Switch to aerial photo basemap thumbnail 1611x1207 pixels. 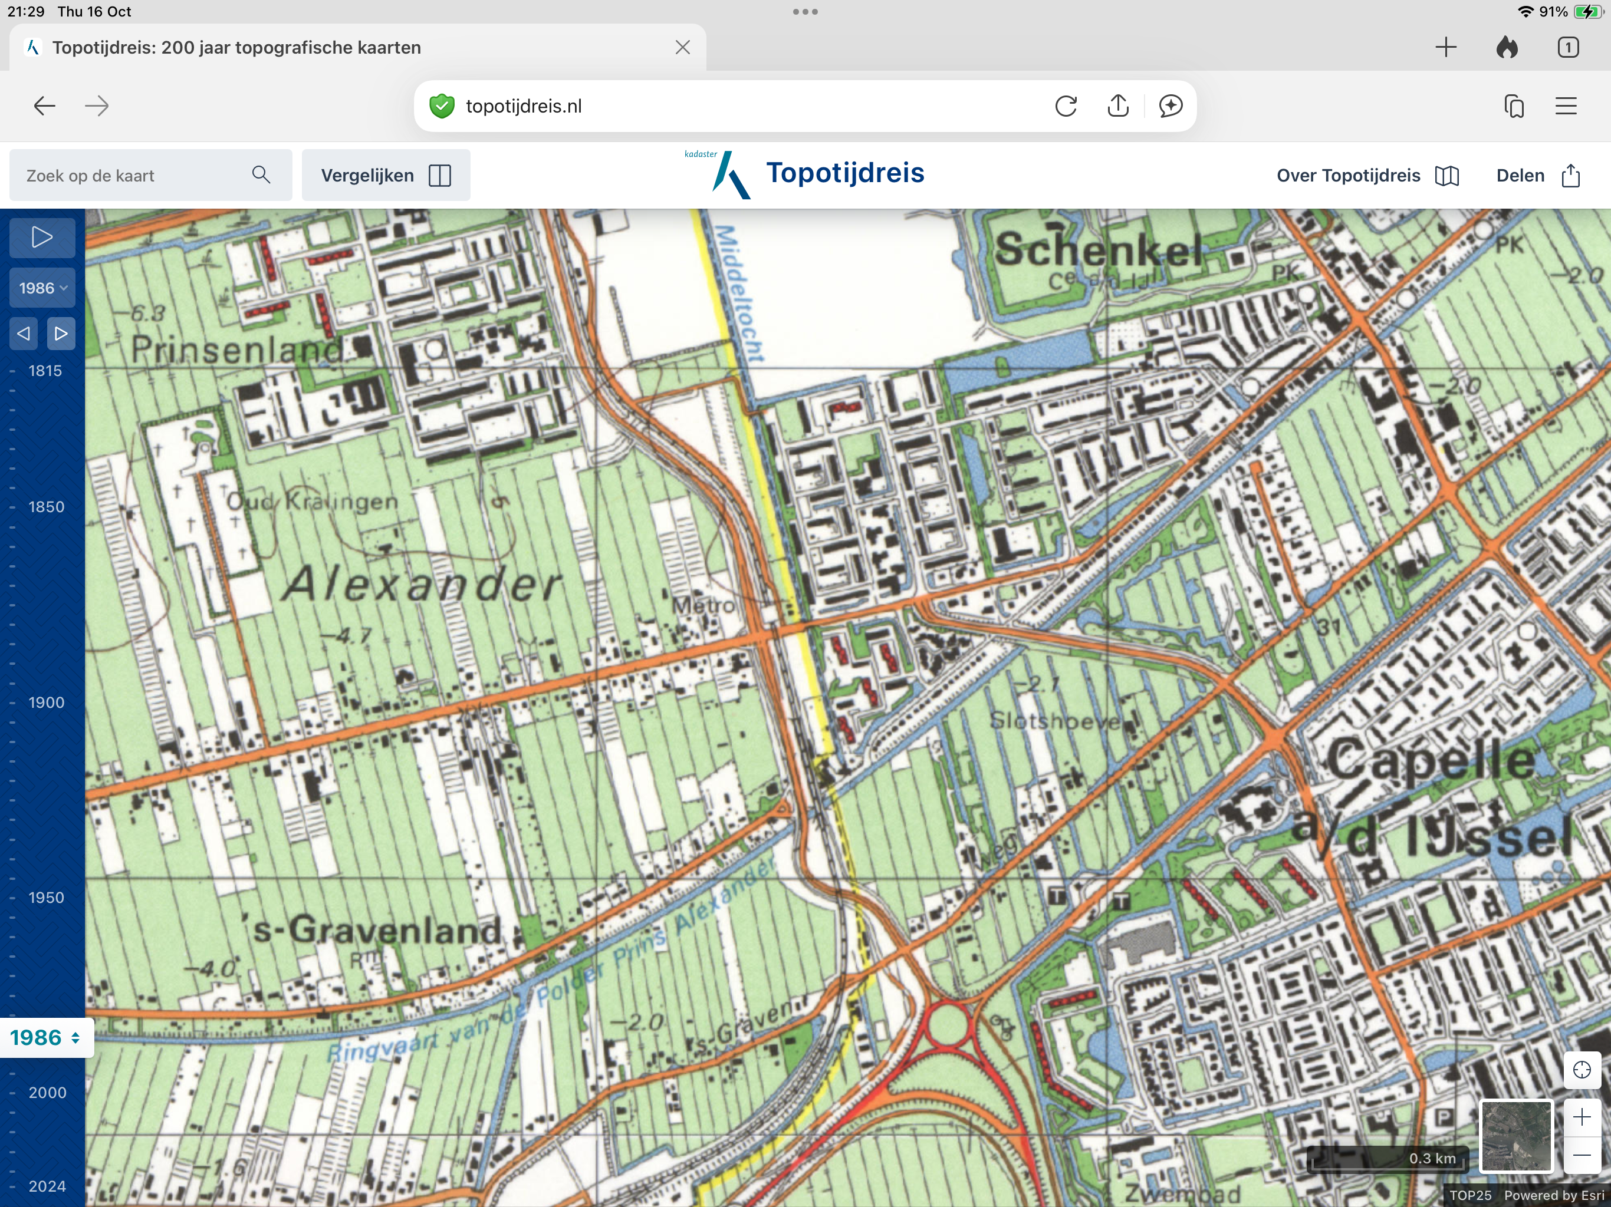click(1516, 1136)
